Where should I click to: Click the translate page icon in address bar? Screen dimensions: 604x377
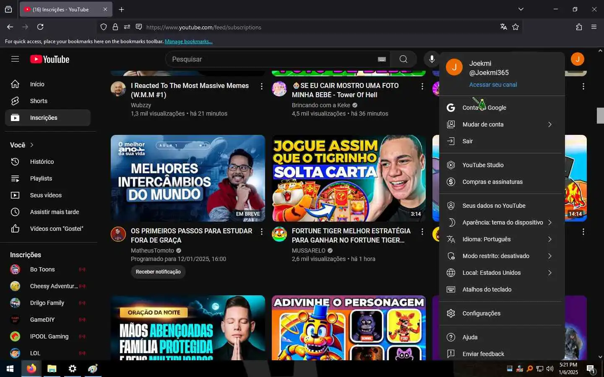coord(504,27)
